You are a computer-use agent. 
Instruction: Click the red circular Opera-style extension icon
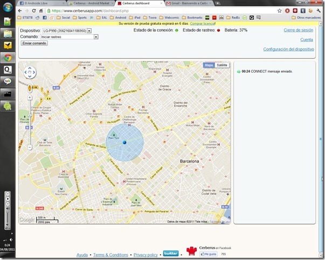pos(287,11)
